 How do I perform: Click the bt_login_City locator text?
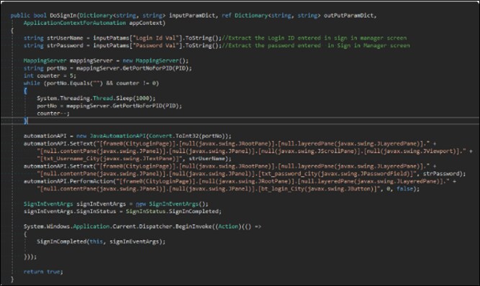click(283, 189)
